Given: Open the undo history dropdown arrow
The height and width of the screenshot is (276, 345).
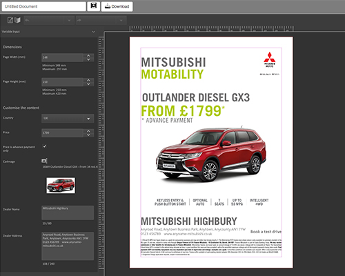Looking at the screenshot, I should (69, 21).
